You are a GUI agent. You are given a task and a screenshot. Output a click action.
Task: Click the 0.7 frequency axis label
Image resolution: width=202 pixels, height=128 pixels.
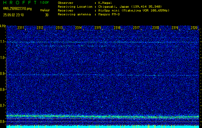tap(2, 106)
